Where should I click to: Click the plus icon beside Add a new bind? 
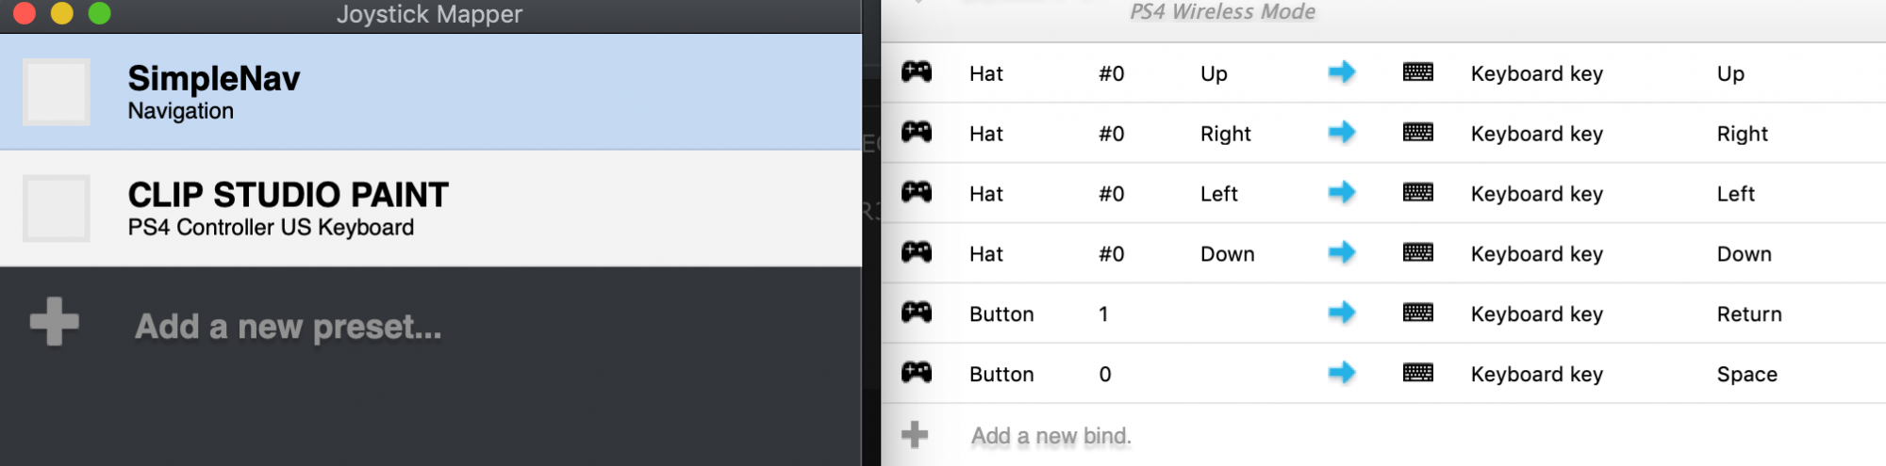coord(914,434)
